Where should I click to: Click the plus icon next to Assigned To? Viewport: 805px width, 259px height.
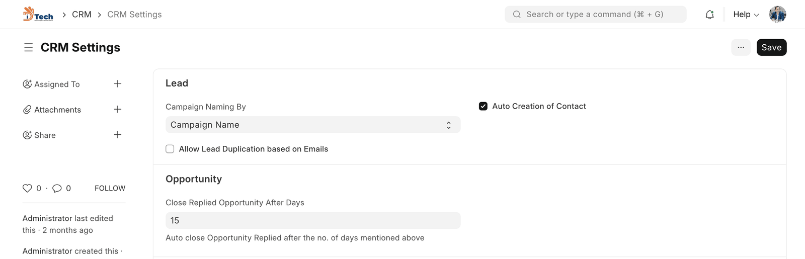pyautogui.click(x=118, y=84)
